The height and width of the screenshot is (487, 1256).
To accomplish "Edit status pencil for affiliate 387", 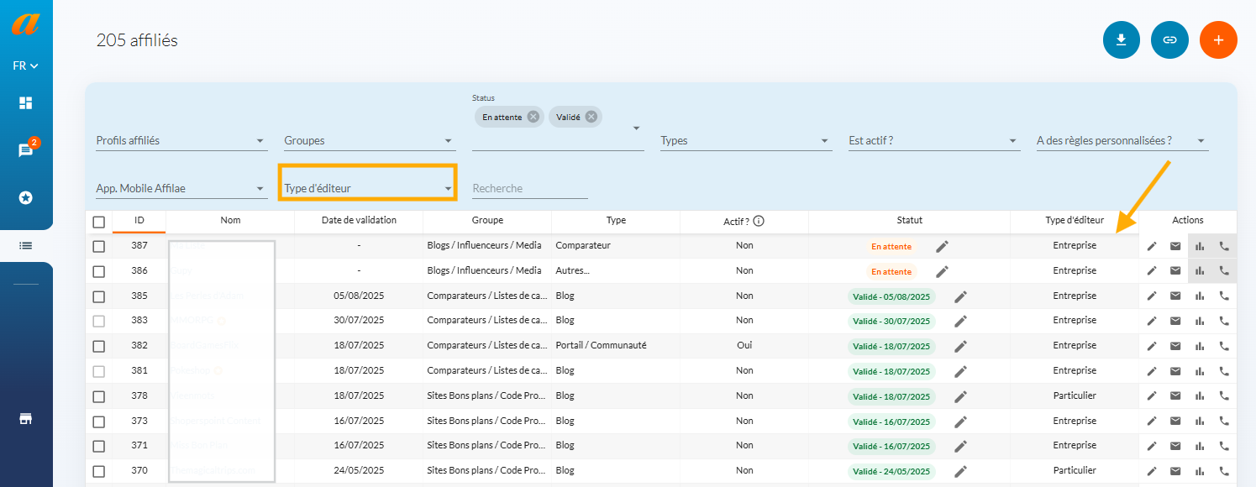I will point(943,246).
